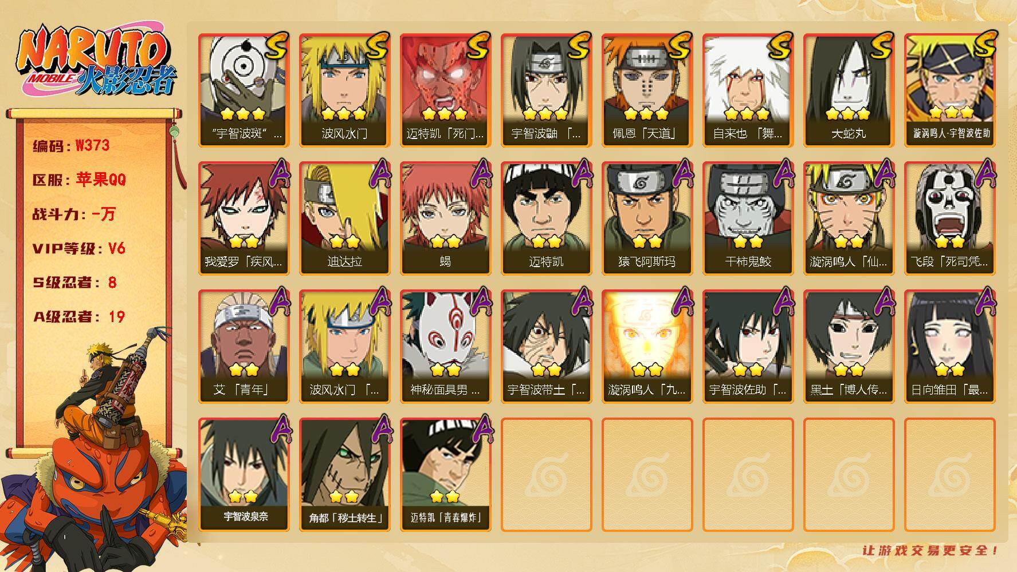1017x572 pixels.
Task: Click the Naruto Mobile 火影忍者 logo
Action: pyautogui.click(x=96, y=62)
